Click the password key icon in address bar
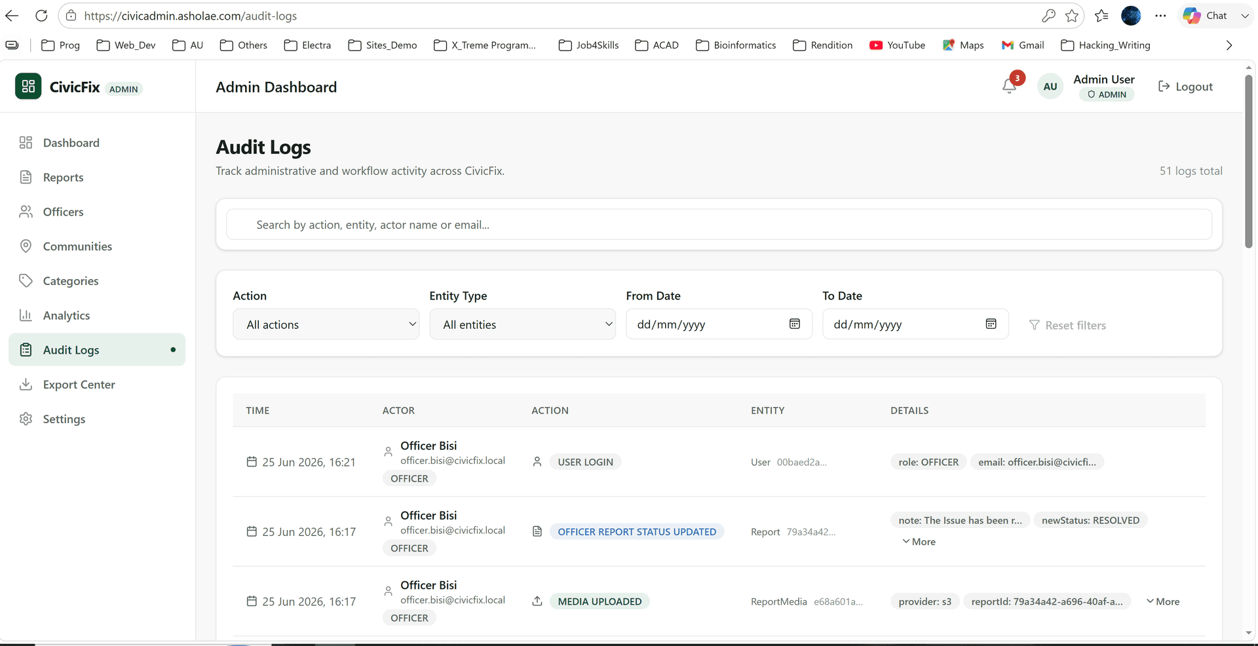The height and width of the screenshot is (646, 1258). pyautogui.click(x=1048, y=16)
